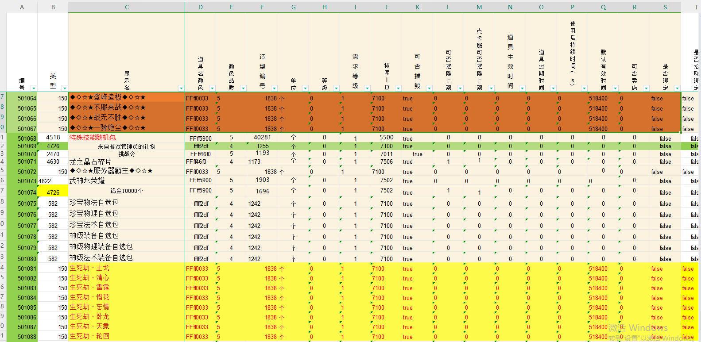The height and width of the screenshot is (342, 701).
Task: Click the 可否摧毁 filter arrow icon
Action: (x=429, y=88)
